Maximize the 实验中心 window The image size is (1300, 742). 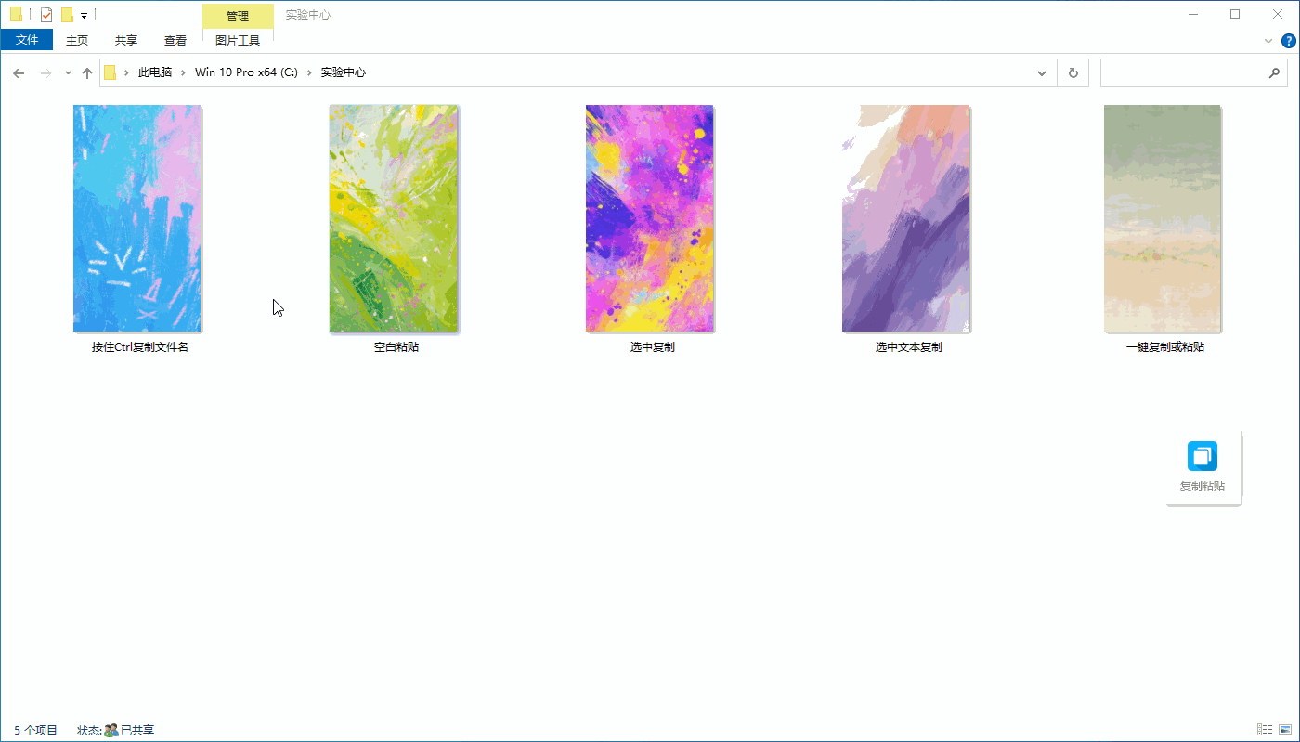(x=1235, y=14)
